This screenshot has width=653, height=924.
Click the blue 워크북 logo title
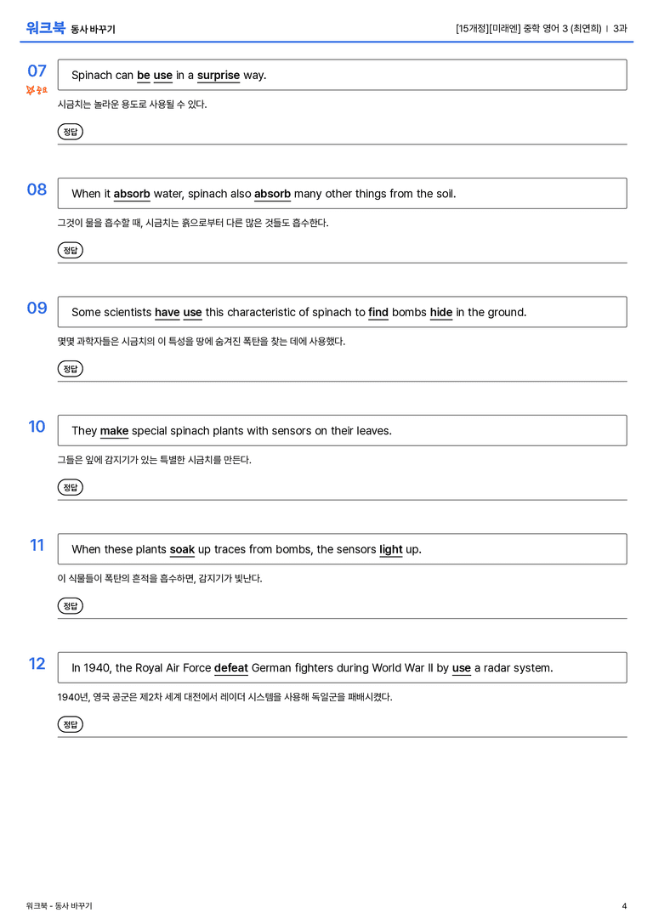click(45, 28)
